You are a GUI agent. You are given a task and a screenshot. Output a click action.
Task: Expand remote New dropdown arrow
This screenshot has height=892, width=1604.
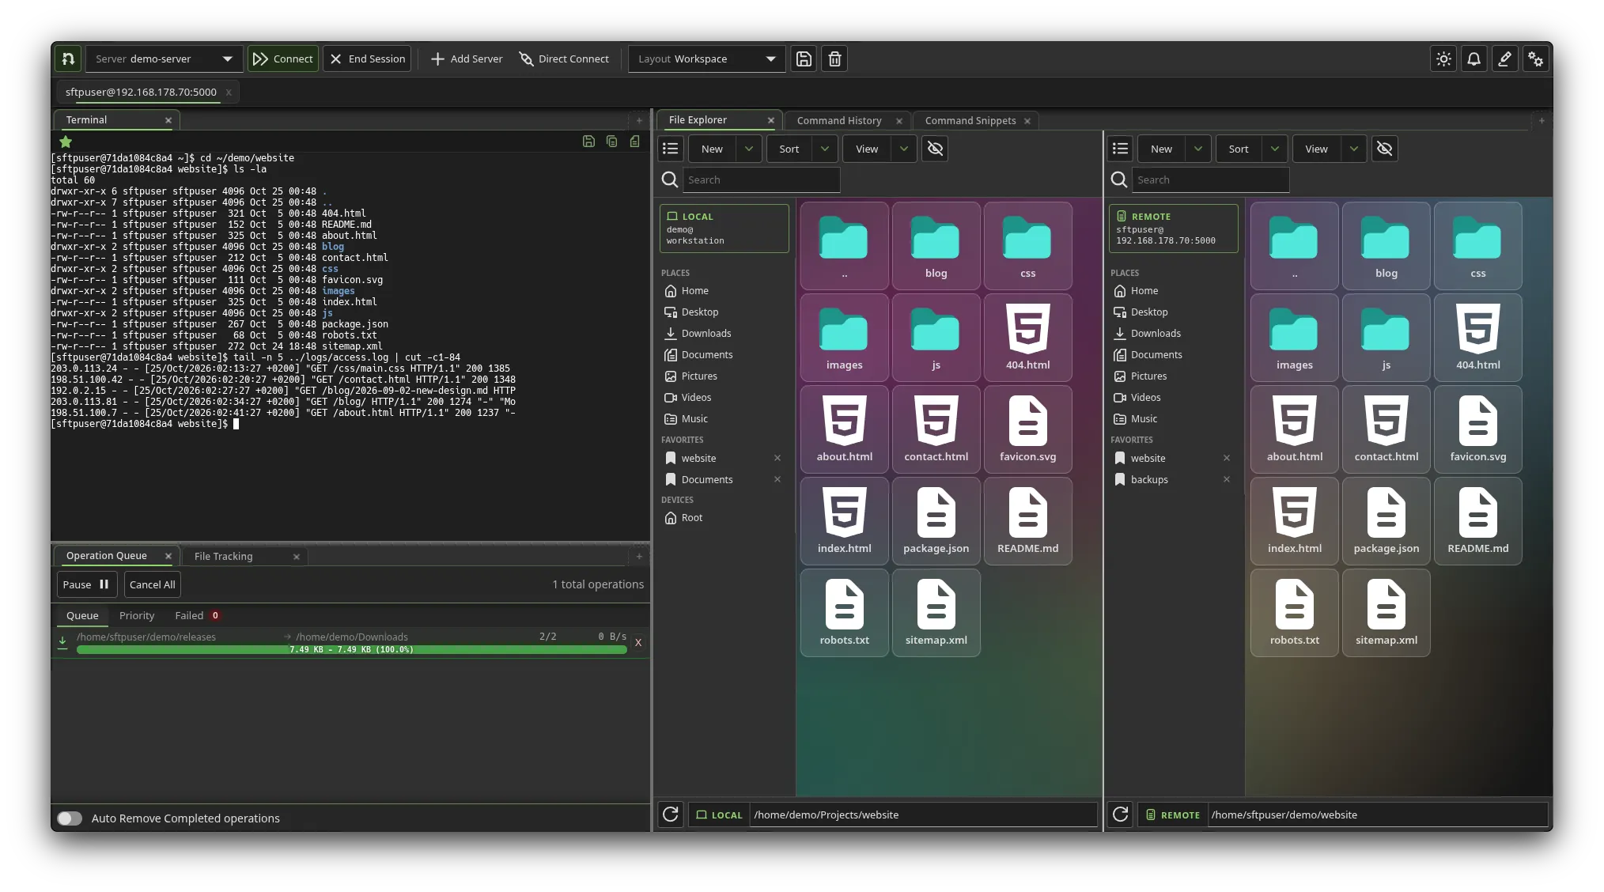1197,149
